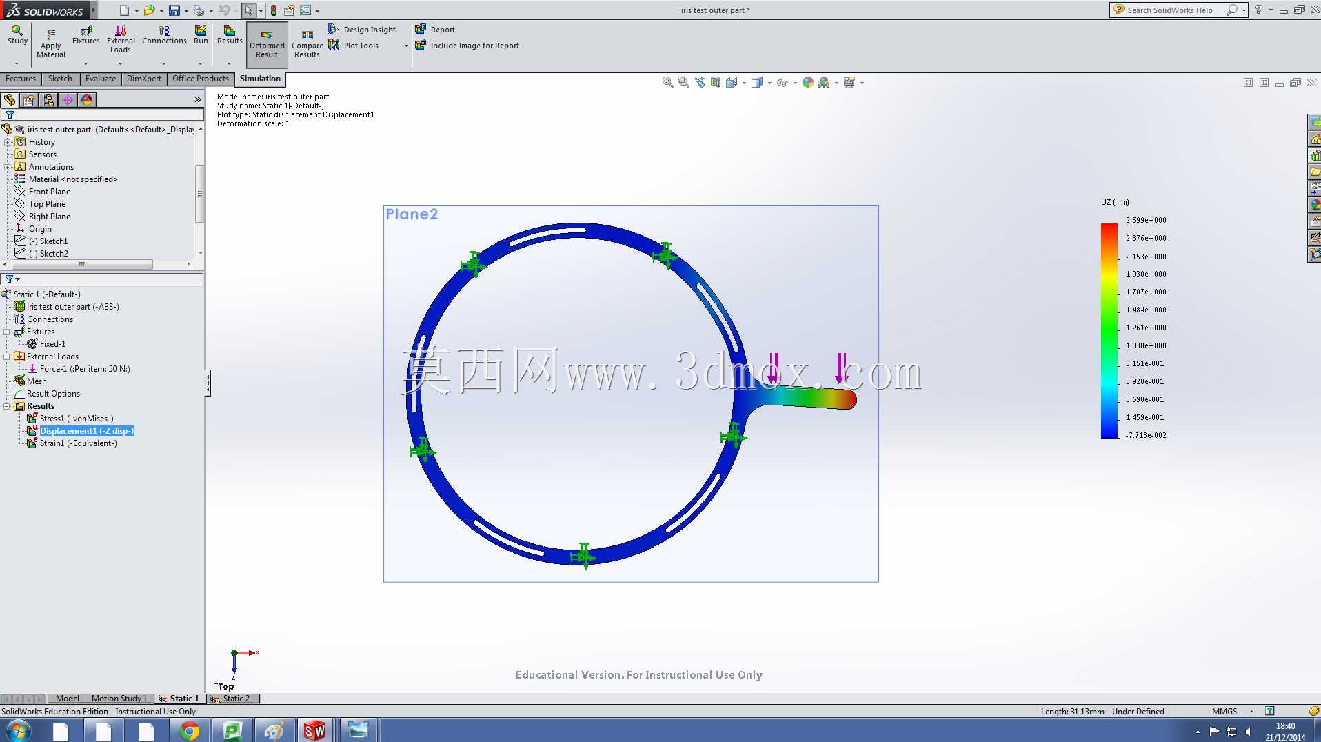Save the current part
Viewport: 1321px width, 742px height.
point(174,10)
